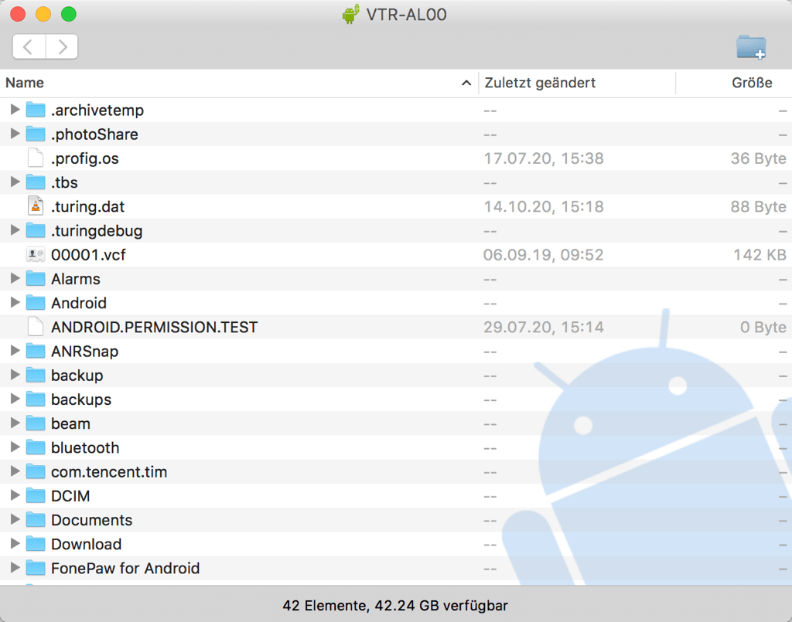This screenshot has width=792, height=622.
Task: Click the VLC icon of .turing.dat
Action: (36, 206)
